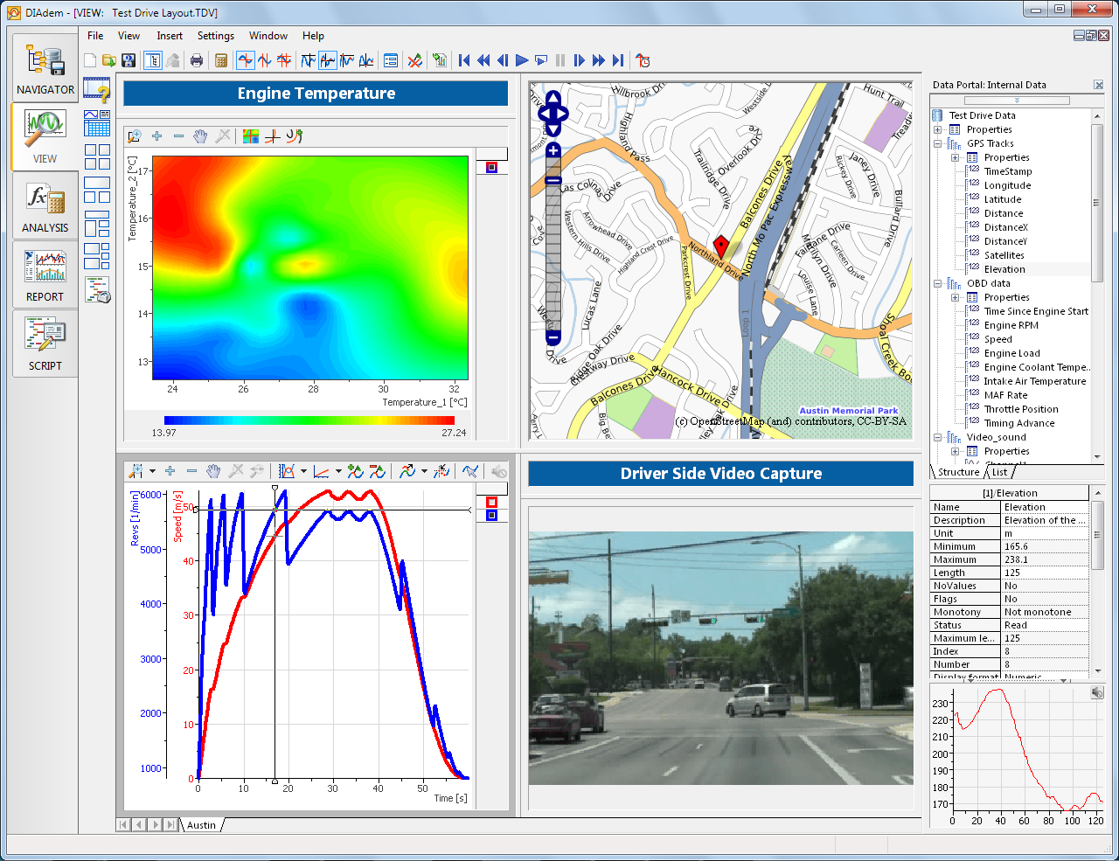
Task: Click the print icon in main toolbar
Action: coord(197,60)
